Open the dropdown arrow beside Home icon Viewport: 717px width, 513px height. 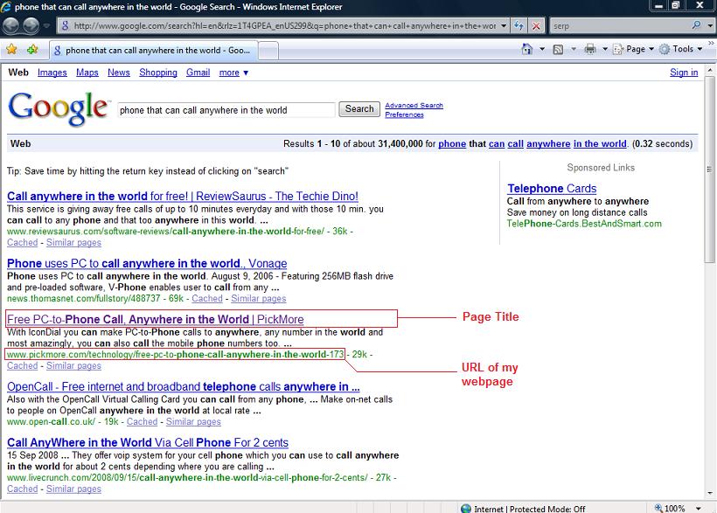pyautogui.click(x=542, y=49)
